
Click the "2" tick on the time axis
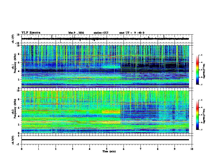pyautogui.click(x=56, y=149)
